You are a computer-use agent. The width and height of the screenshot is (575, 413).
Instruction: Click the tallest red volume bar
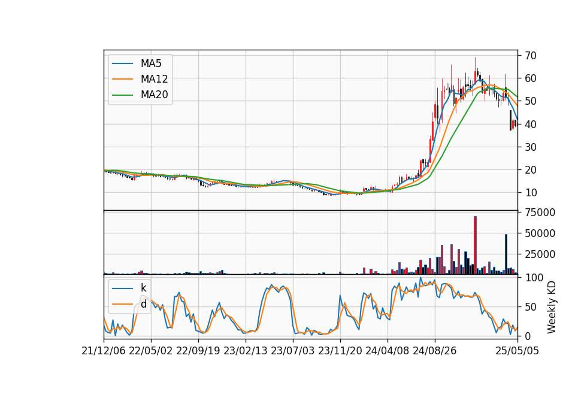(475, 245)
